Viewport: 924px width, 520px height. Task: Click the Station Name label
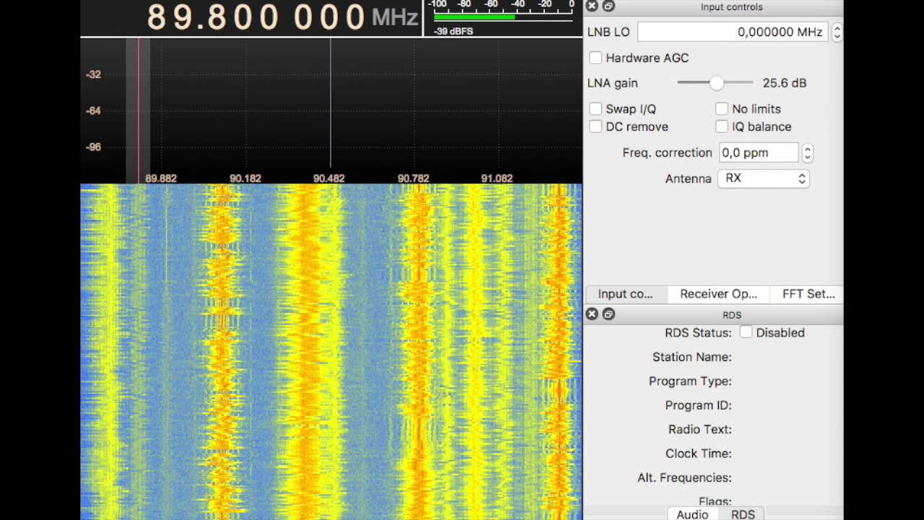click(x=692, y=357)
